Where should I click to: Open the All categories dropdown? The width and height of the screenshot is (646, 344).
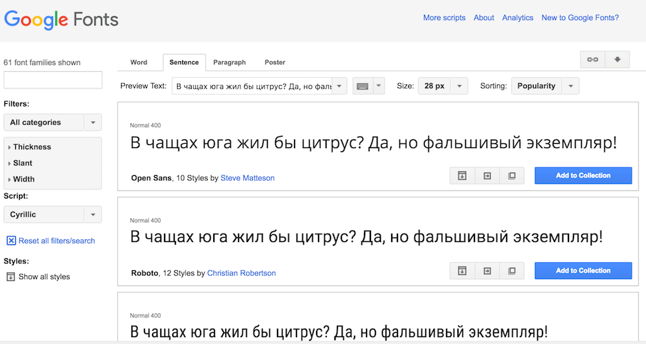coord(52,122)
